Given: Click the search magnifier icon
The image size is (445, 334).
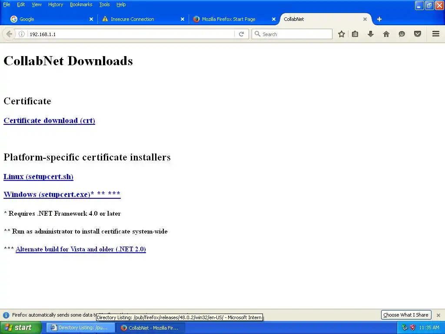Looking at the screenshot, I should click(x=257, y=34).
